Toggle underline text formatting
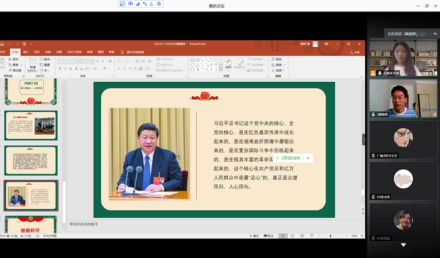The height and width of the screenshot is (258, 440). click(x=70, y=68)
